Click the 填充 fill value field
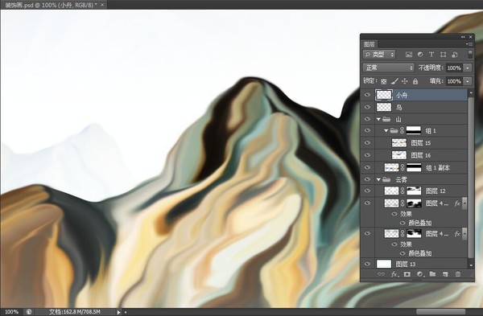This screenshot has height=316, width=483. (454, 81)
